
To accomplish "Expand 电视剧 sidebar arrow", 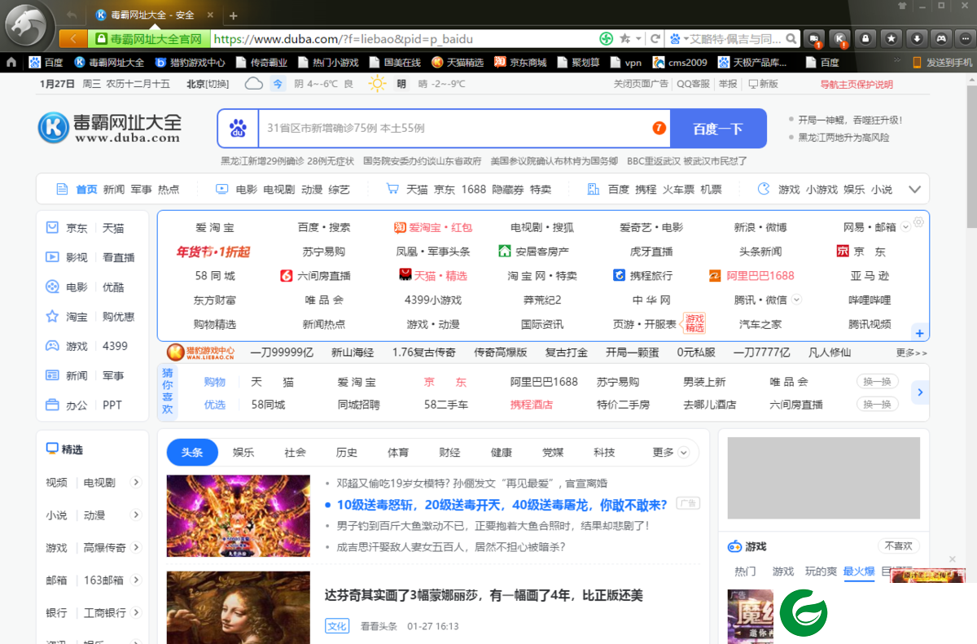I will 136,482.
